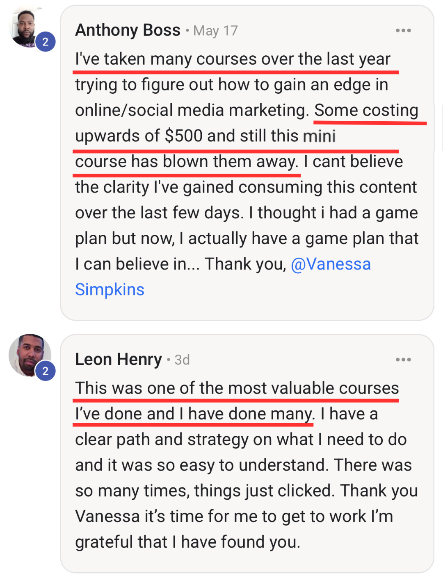Click "I've done and I have done many" text
The height and width of the screenshot is (580, 443).
pyautogui.click(x=194, y=414)
